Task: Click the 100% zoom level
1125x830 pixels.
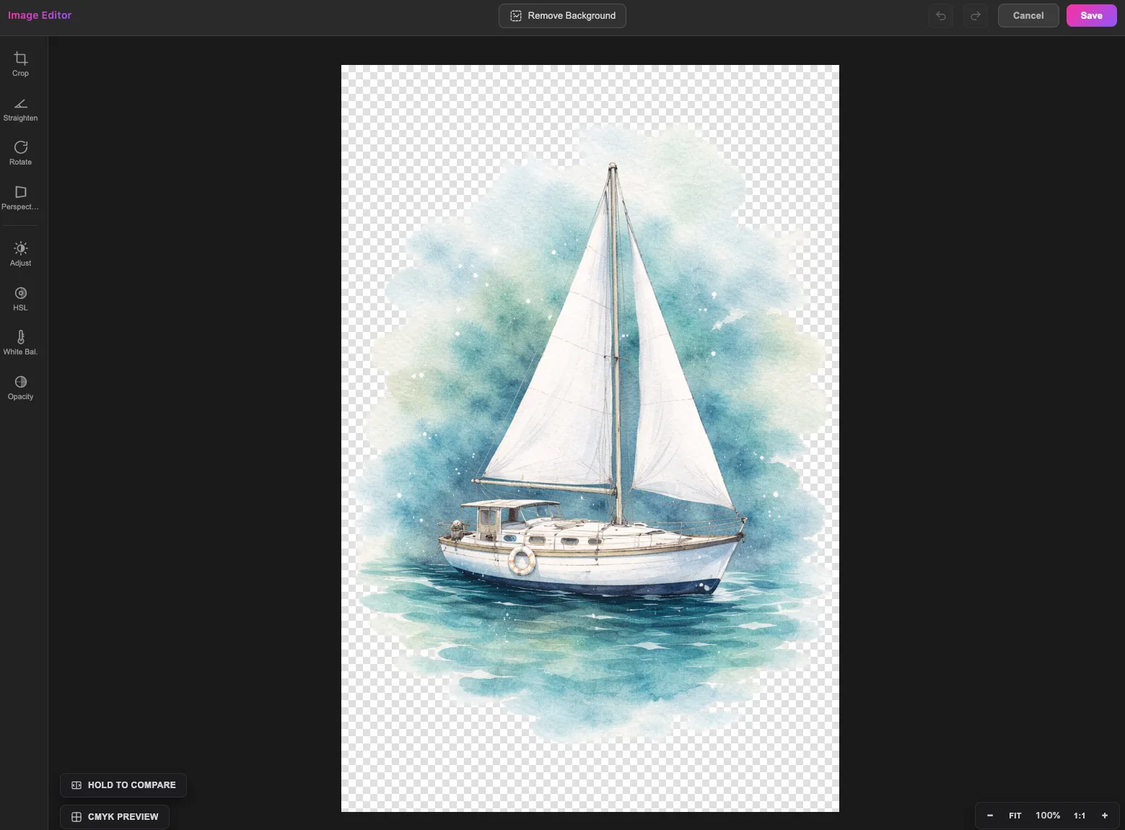Action: coord(1048,816)
